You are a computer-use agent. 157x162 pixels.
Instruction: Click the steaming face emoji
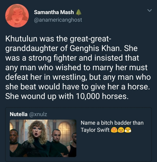pyautogui.click(x=128, y=130)
